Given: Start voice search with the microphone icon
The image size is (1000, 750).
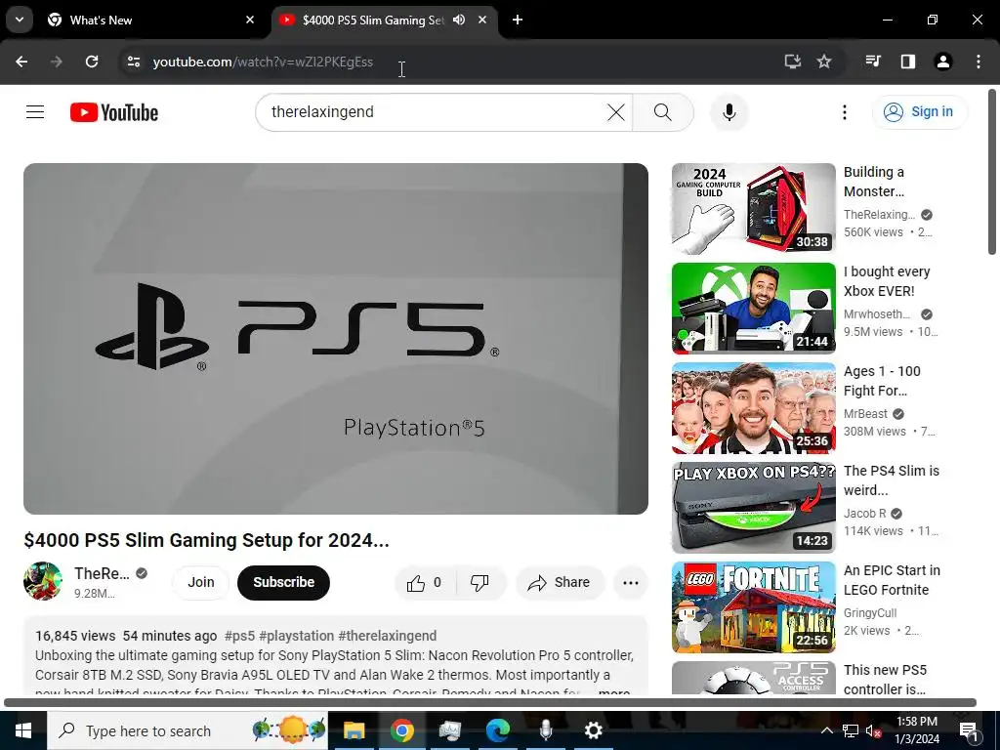Looking at the screenshot, I should 729,112.
